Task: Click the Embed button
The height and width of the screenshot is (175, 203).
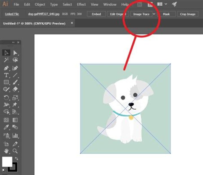Action: coord(96,14)
